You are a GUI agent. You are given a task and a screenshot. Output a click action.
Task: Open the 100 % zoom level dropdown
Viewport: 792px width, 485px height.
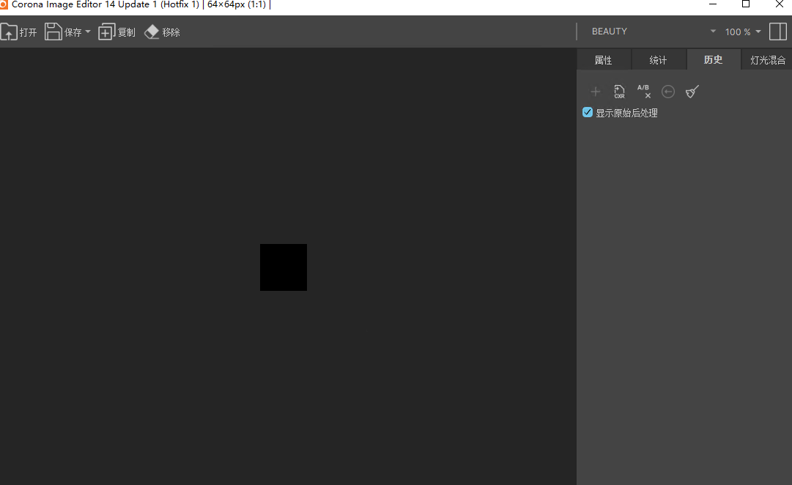742,32
